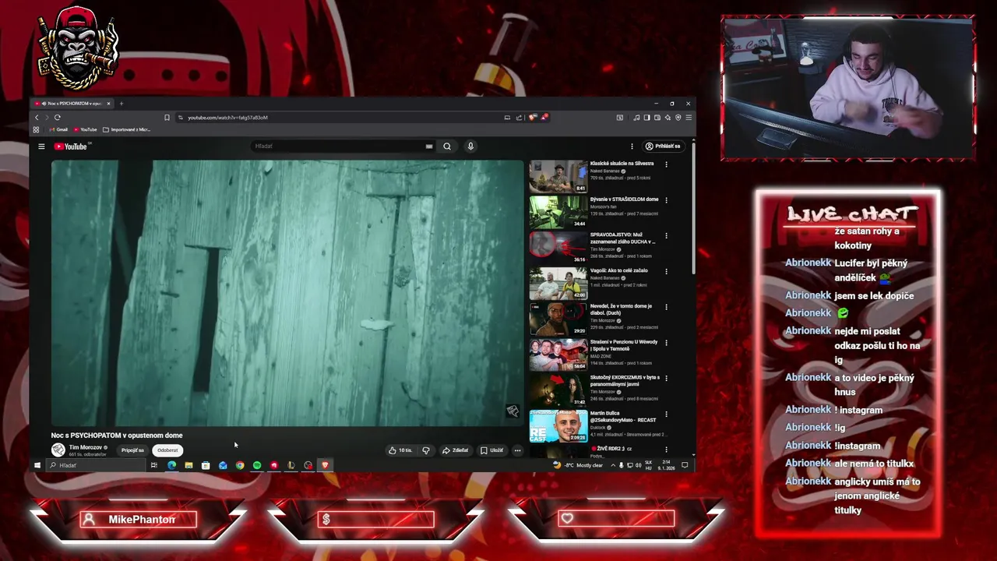The width and height of the screenshot is (997, 561).
Task: Open Tim Morozov channel avatar
Action: click(x=58, y=450)
